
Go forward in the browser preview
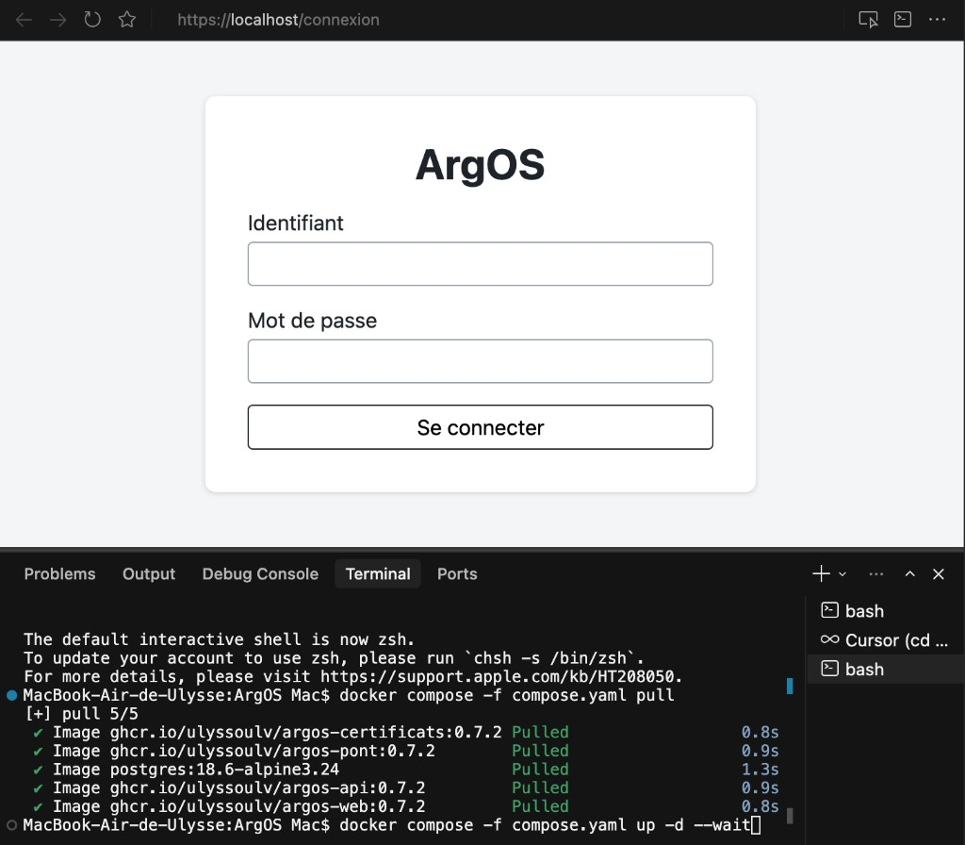point(57,20)
